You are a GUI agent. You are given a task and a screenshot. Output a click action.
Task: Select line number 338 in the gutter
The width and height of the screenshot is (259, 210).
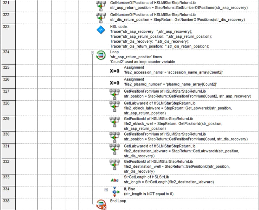pyautogui.click(x=8, y=204)
